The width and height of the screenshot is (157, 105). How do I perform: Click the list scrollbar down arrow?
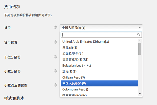140,94
